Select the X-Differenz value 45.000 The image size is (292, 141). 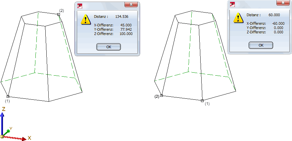click(126, 25)
